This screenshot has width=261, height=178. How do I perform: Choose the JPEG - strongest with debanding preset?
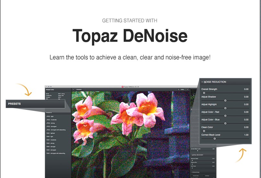[57, 130]
